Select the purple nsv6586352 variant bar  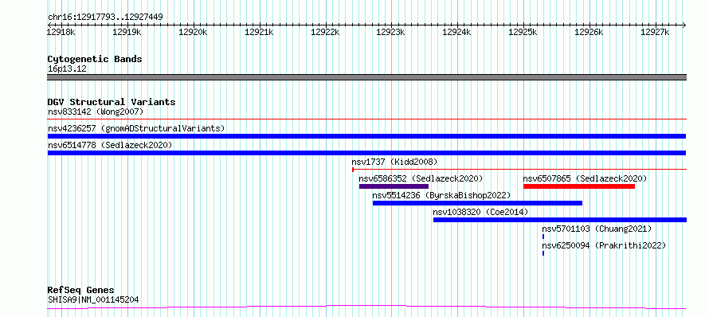[x=394, y=186]
